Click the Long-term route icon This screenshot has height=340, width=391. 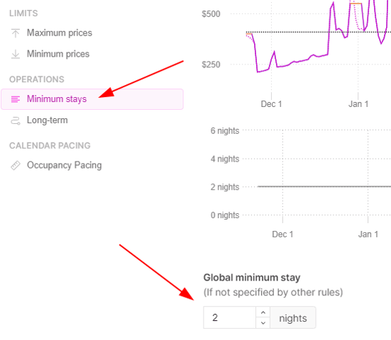(x=16, y=120)
